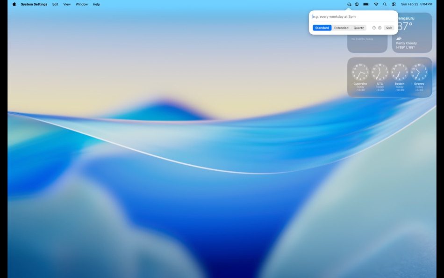Open help via the question mark icon

tap(373, 28)
